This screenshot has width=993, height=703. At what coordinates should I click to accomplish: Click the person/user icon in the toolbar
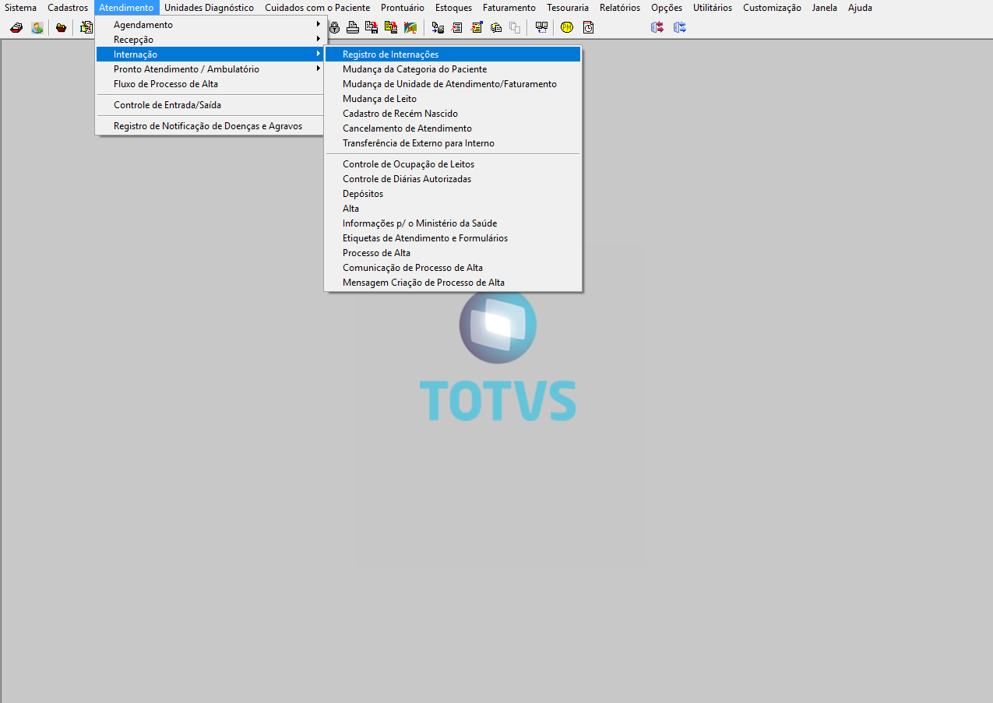(x=37, y=27)
